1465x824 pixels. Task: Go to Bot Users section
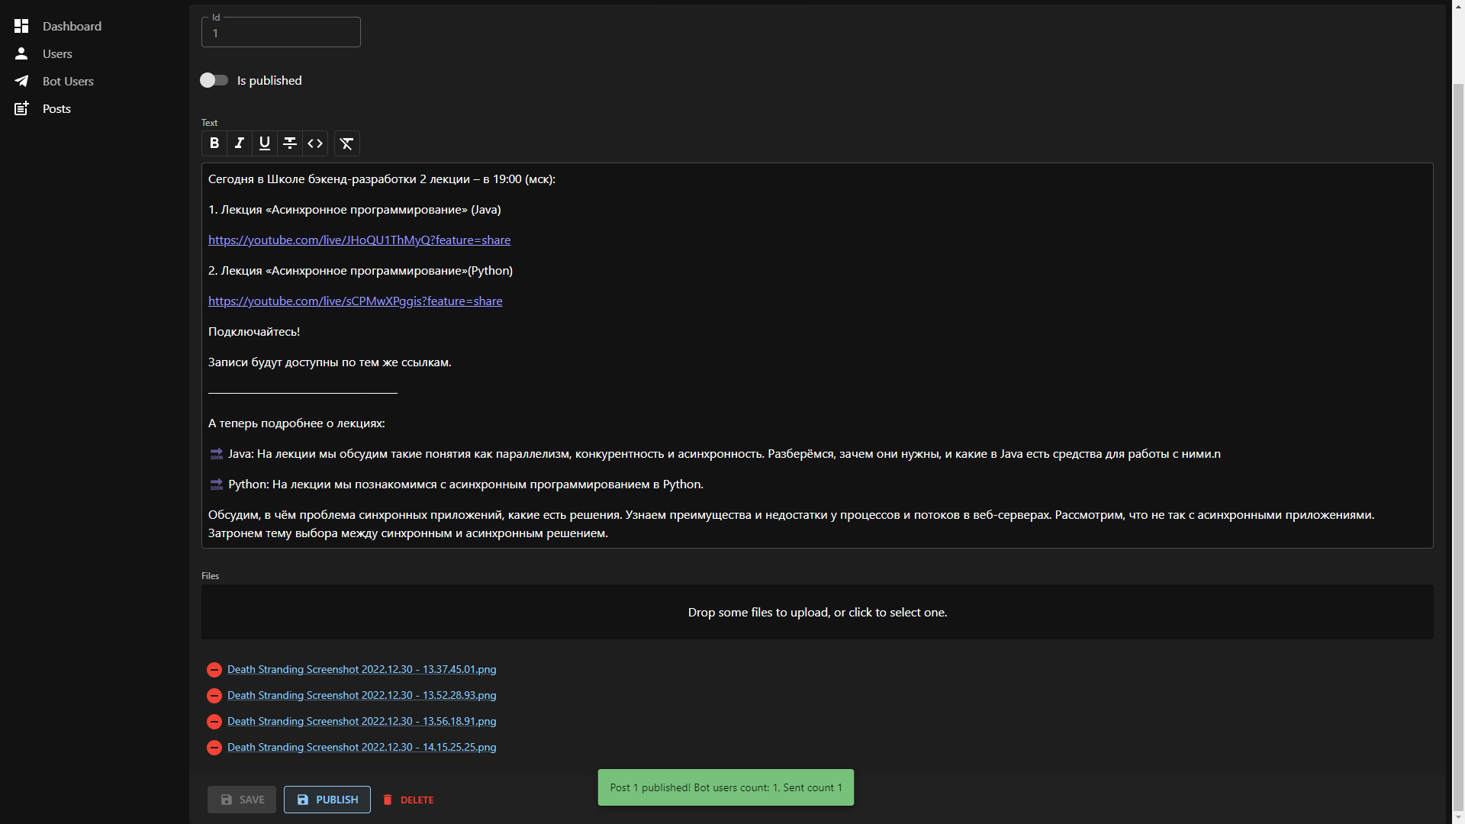68,81
